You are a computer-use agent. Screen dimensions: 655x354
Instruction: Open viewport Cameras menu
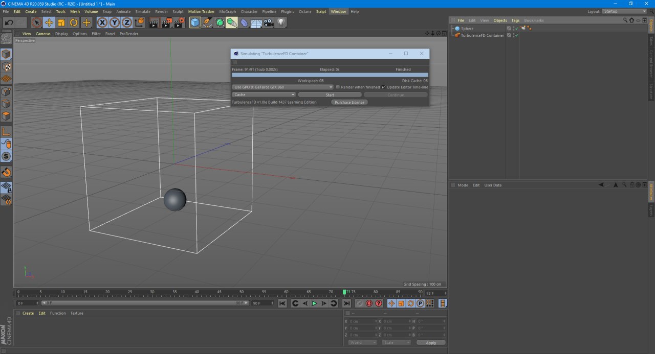tap(43, 34)
